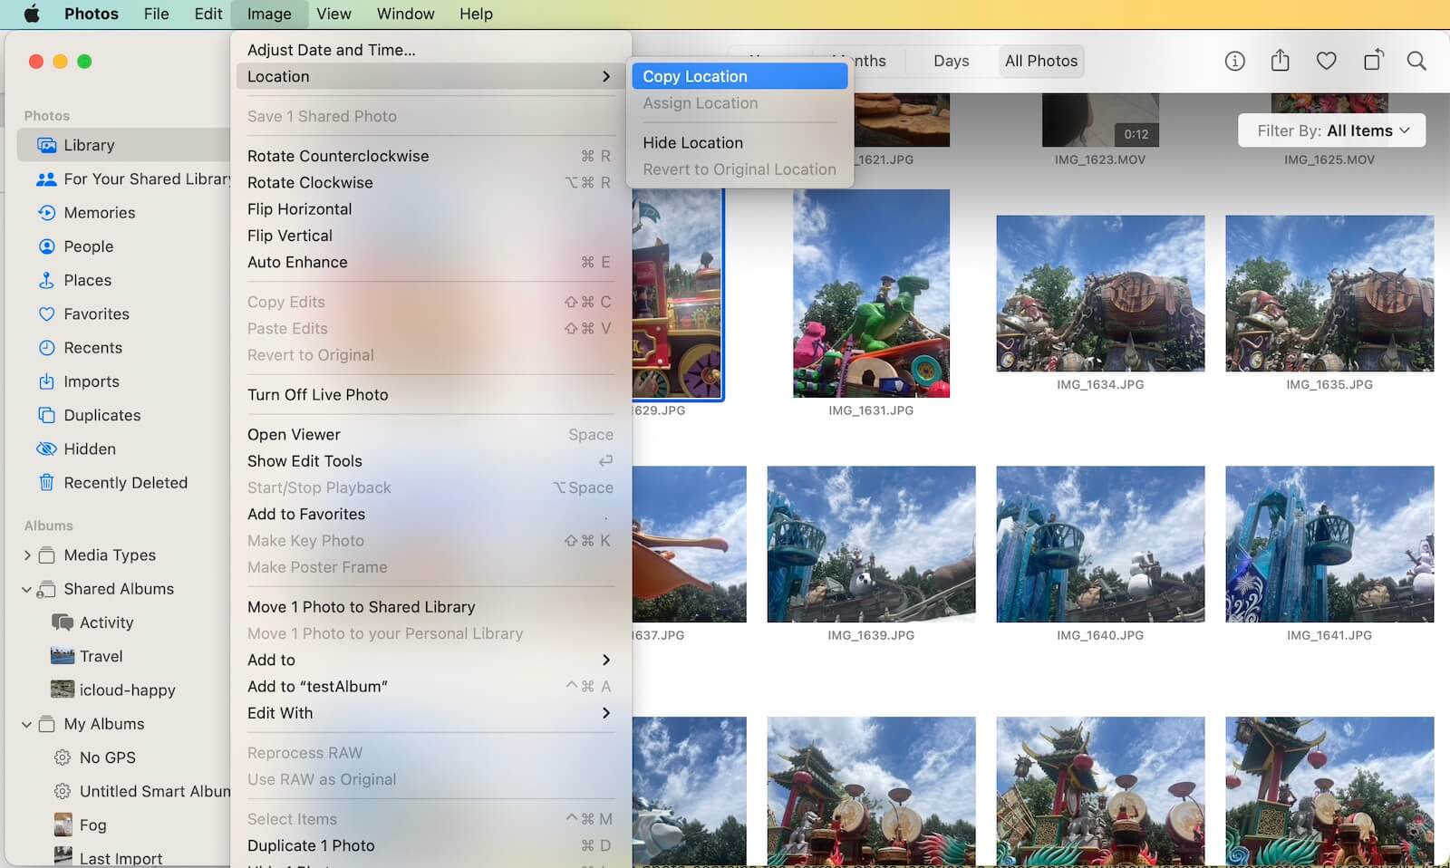Click the Favorite heart toolbar icon

[x=1326, y=61]
